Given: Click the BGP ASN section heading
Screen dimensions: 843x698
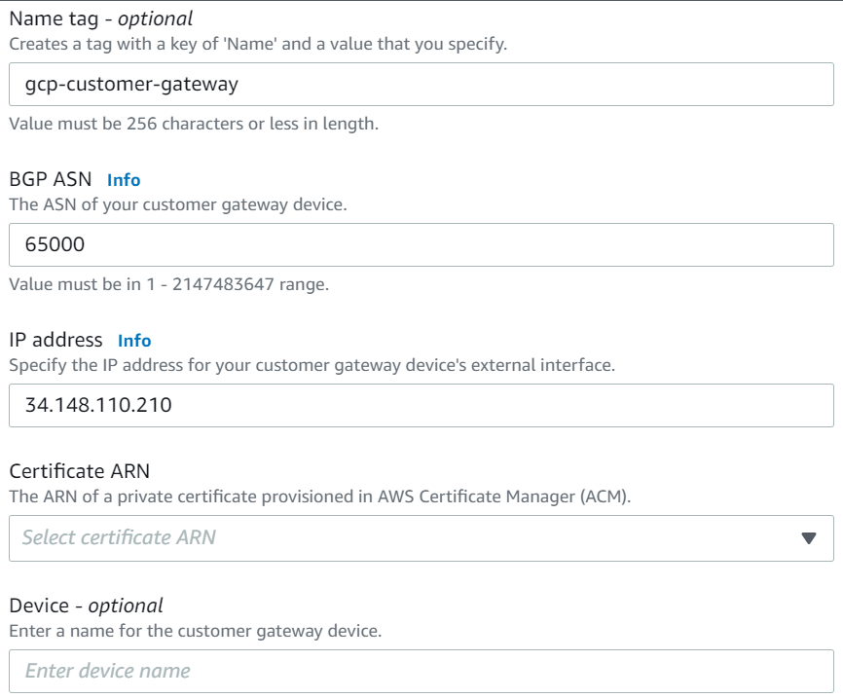Looking at the screenshot, I should coord(54,179).
